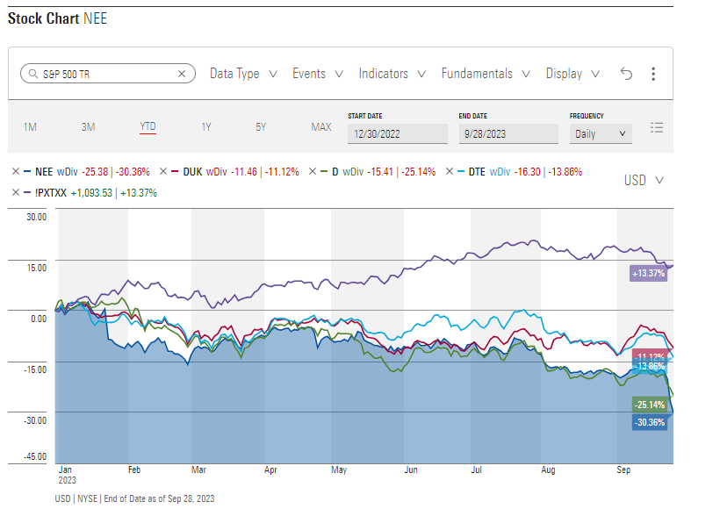
Task: Open the USD currency selector
Action: point(644,181)
